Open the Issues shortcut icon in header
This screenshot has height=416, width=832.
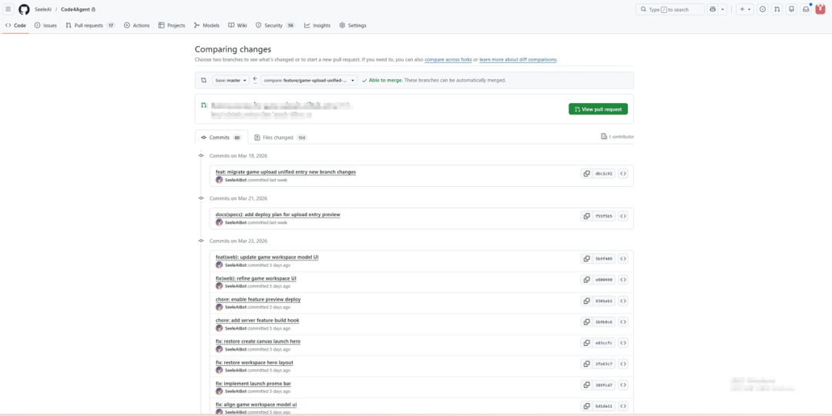coord(763,9)
